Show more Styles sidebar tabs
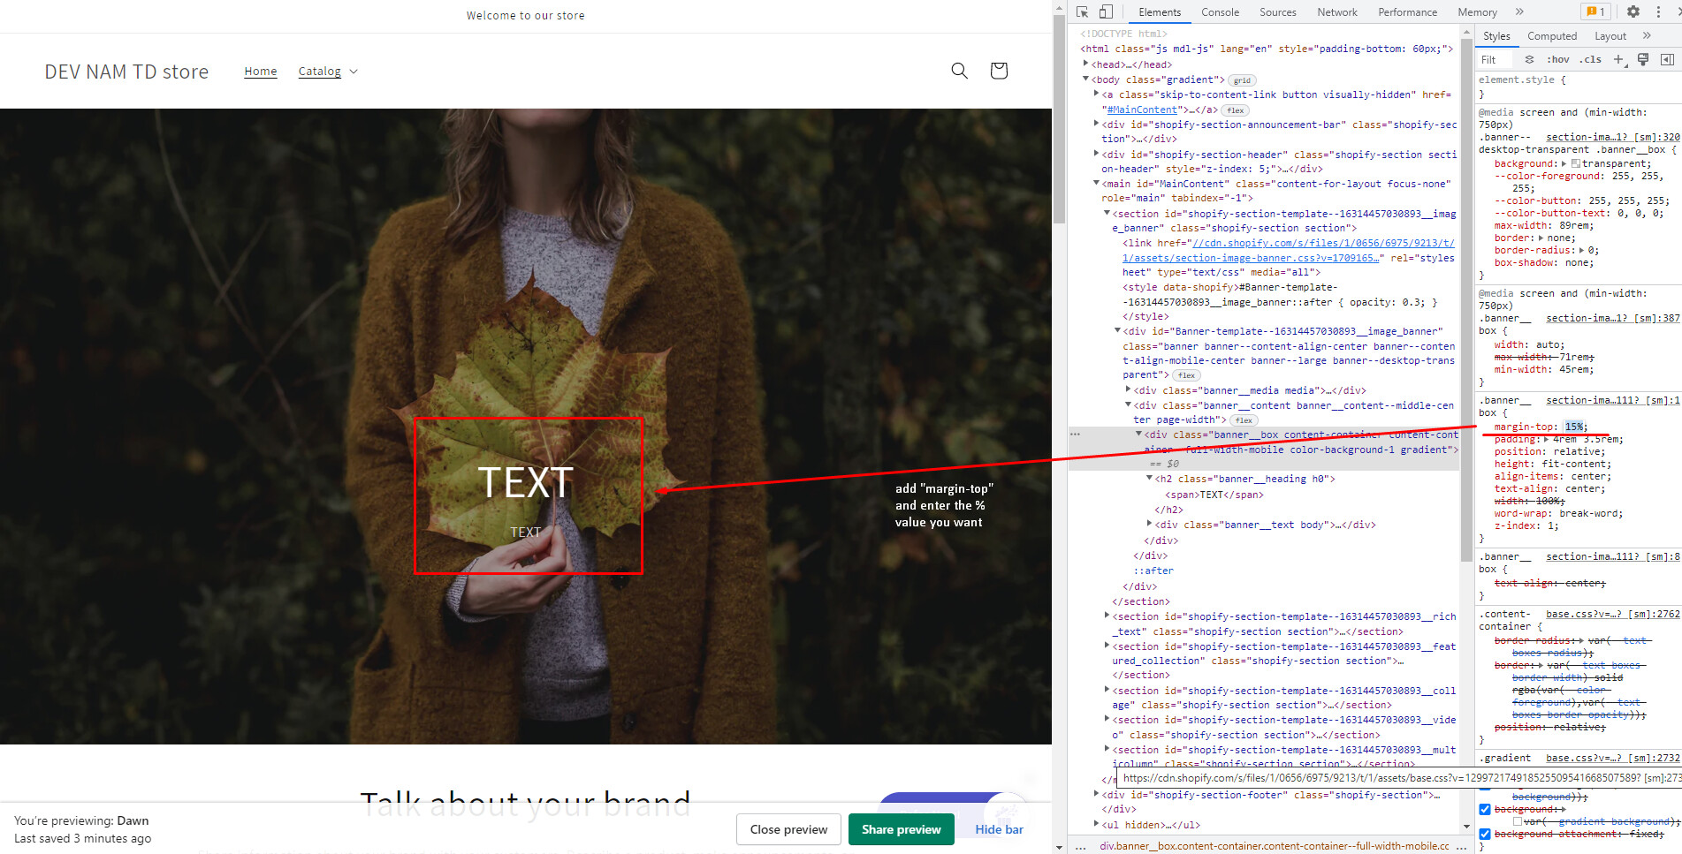Image resolution: width=1682 pixels, height=854 pixels. 1647,35
